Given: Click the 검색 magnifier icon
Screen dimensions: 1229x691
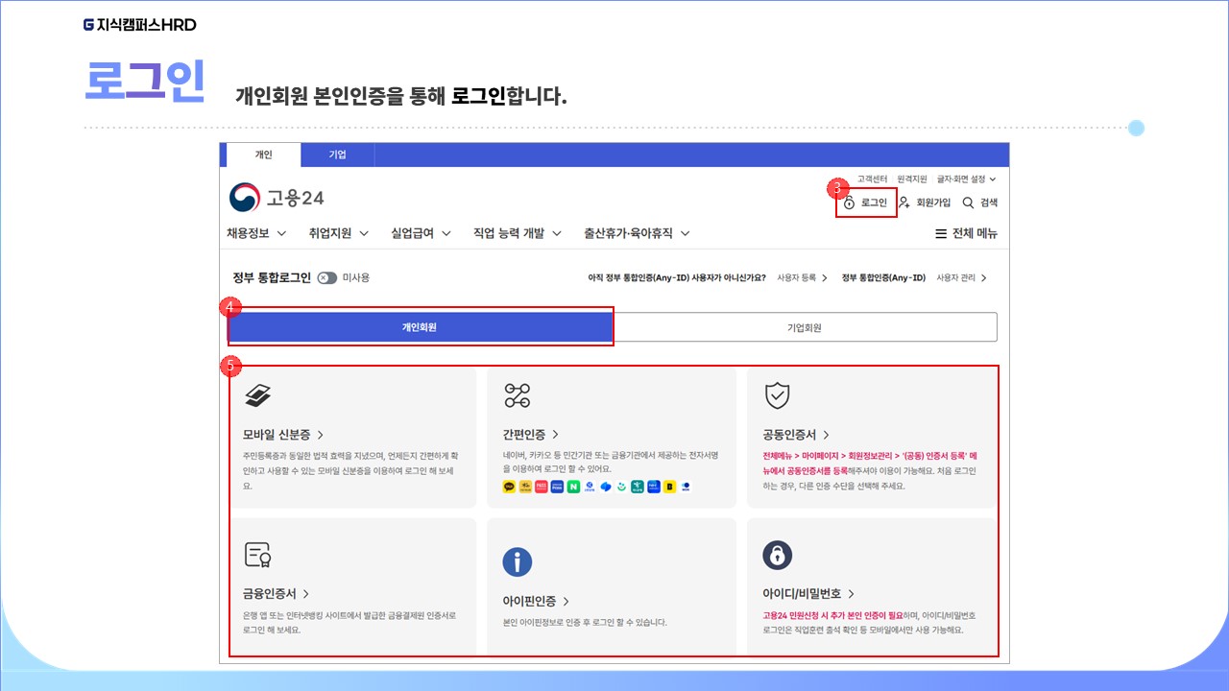Looking at the screenshot, I should (968, 203).
